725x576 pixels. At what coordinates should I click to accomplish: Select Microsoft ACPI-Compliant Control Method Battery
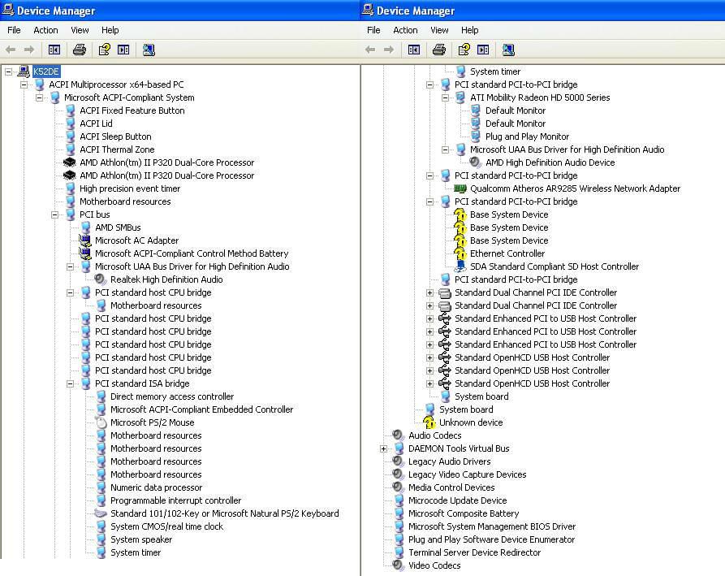pyautogui.click(x=192, y=253)
